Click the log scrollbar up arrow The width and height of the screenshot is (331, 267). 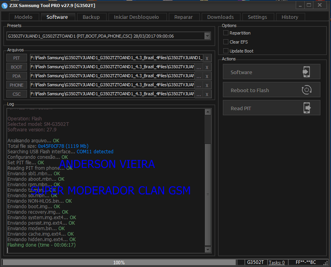[x=208, y=112]
